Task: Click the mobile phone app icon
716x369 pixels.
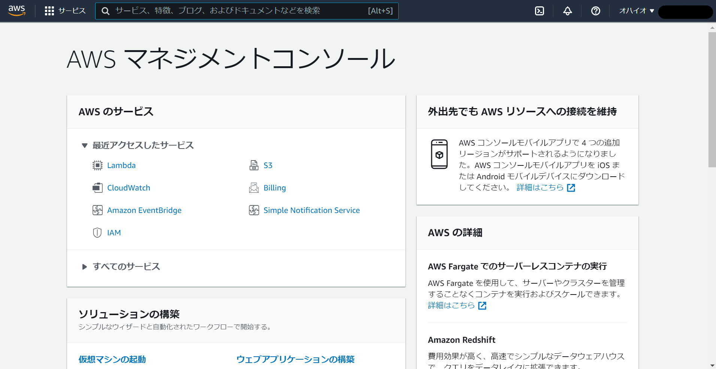Action: point(439,154)
